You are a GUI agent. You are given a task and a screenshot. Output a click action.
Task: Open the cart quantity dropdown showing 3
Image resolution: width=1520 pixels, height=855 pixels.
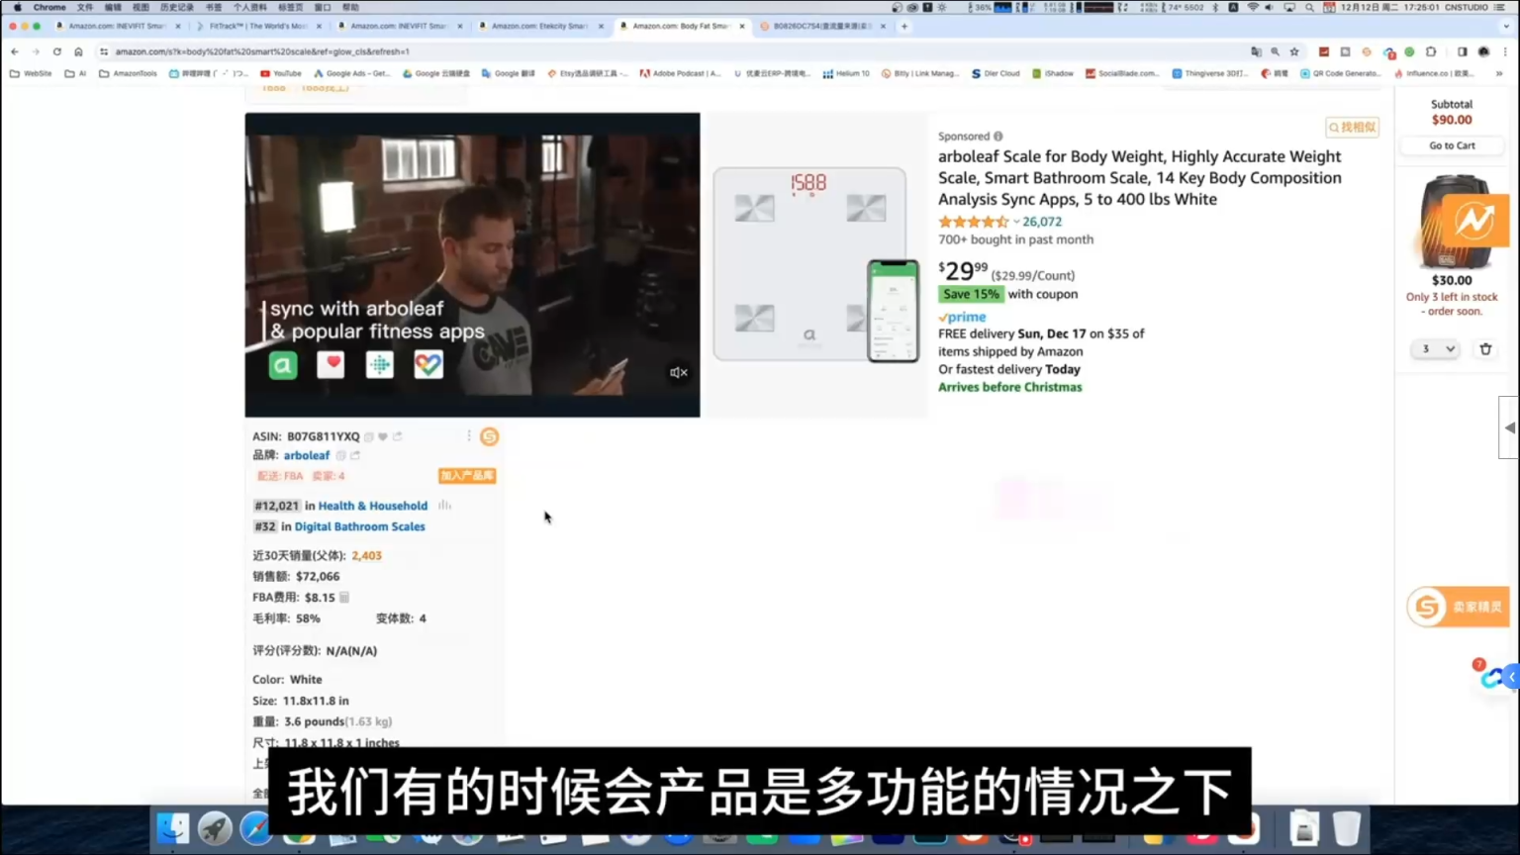[1434, 348]
